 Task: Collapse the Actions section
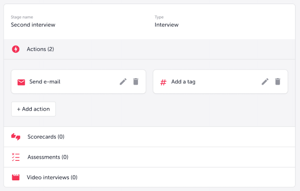pyautogui.click(x=40, y=49)
